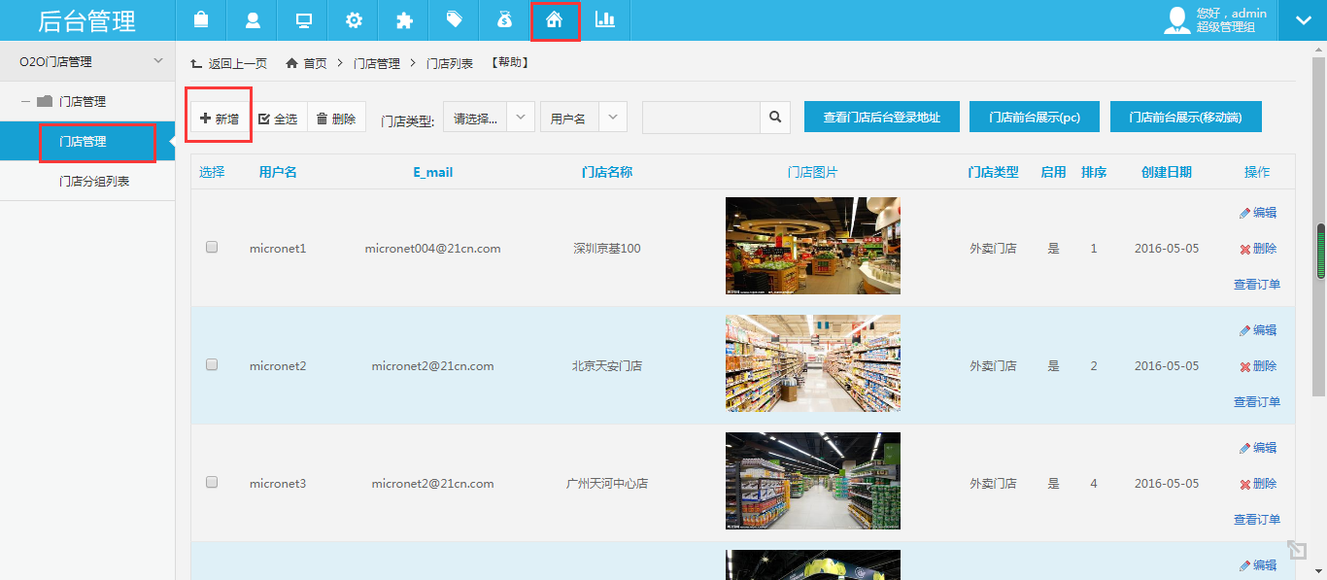Click the search text input field
Image resolution: width=1327 pixels, height=580 pixels.
(x=700, y=118)
